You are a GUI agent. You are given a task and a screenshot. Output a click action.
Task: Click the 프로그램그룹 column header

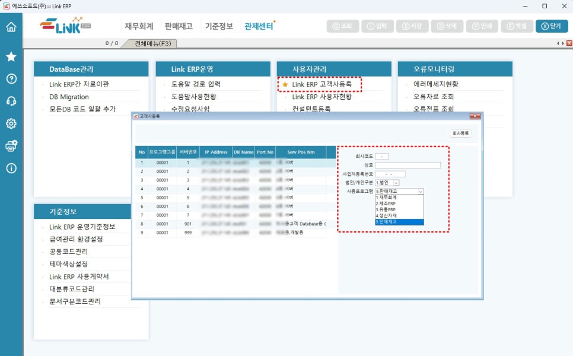162,152
